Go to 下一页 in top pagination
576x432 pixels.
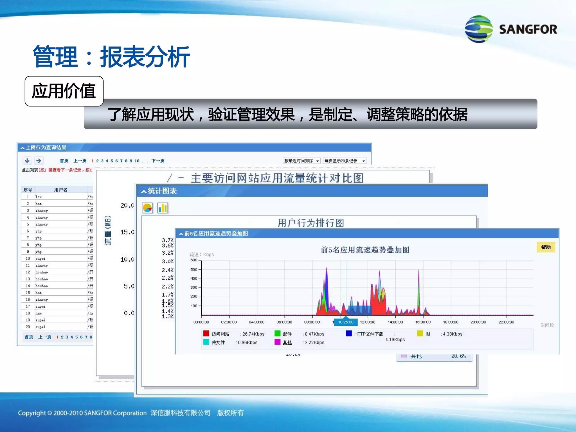coord(158,161)
